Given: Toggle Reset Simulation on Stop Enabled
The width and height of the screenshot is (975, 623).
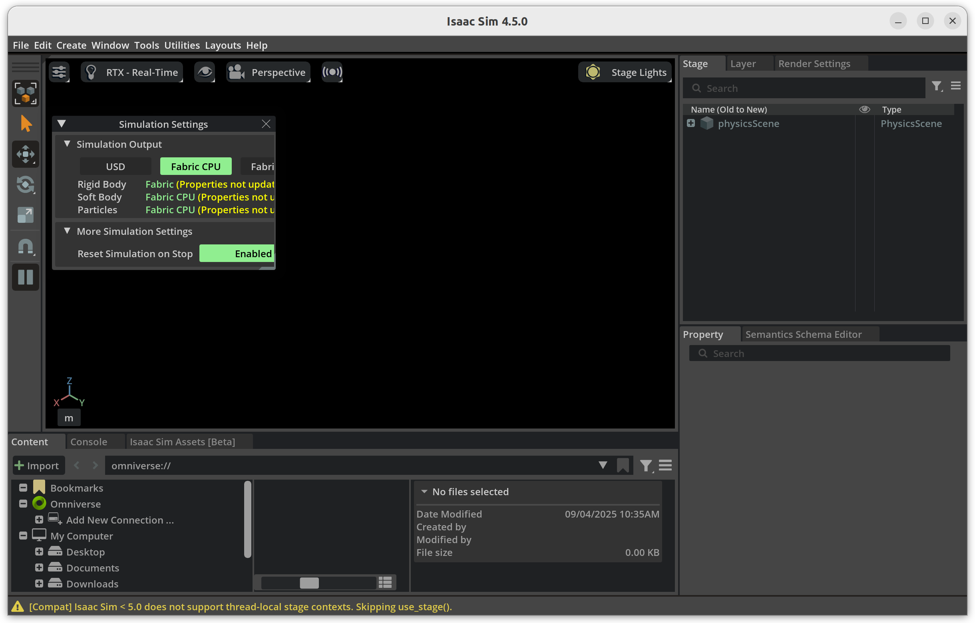Looking at the screenshot, I should (x=237, y=254).
